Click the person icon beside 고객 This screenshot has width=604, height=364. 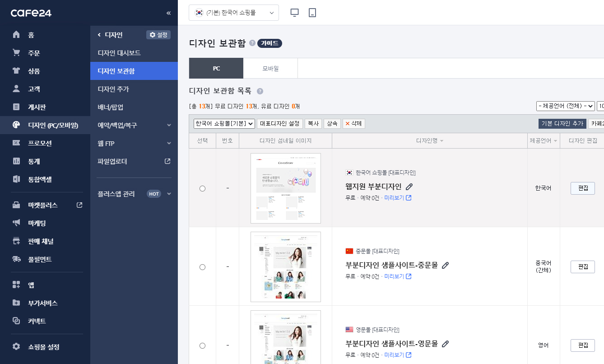16,89
